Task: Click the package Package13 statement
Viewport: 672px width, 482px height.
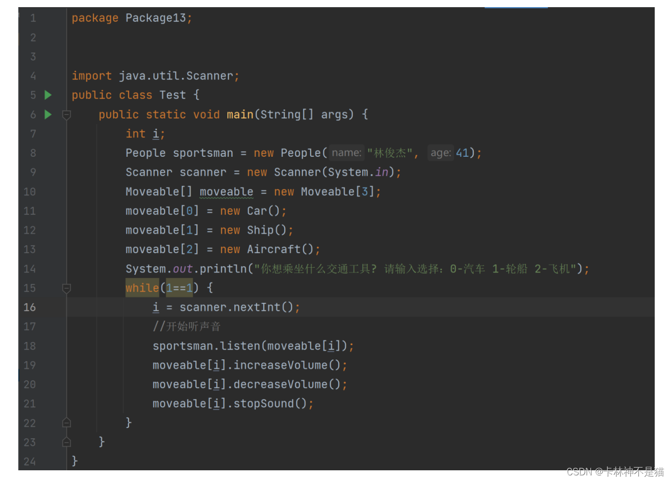Action: point(132,18)
